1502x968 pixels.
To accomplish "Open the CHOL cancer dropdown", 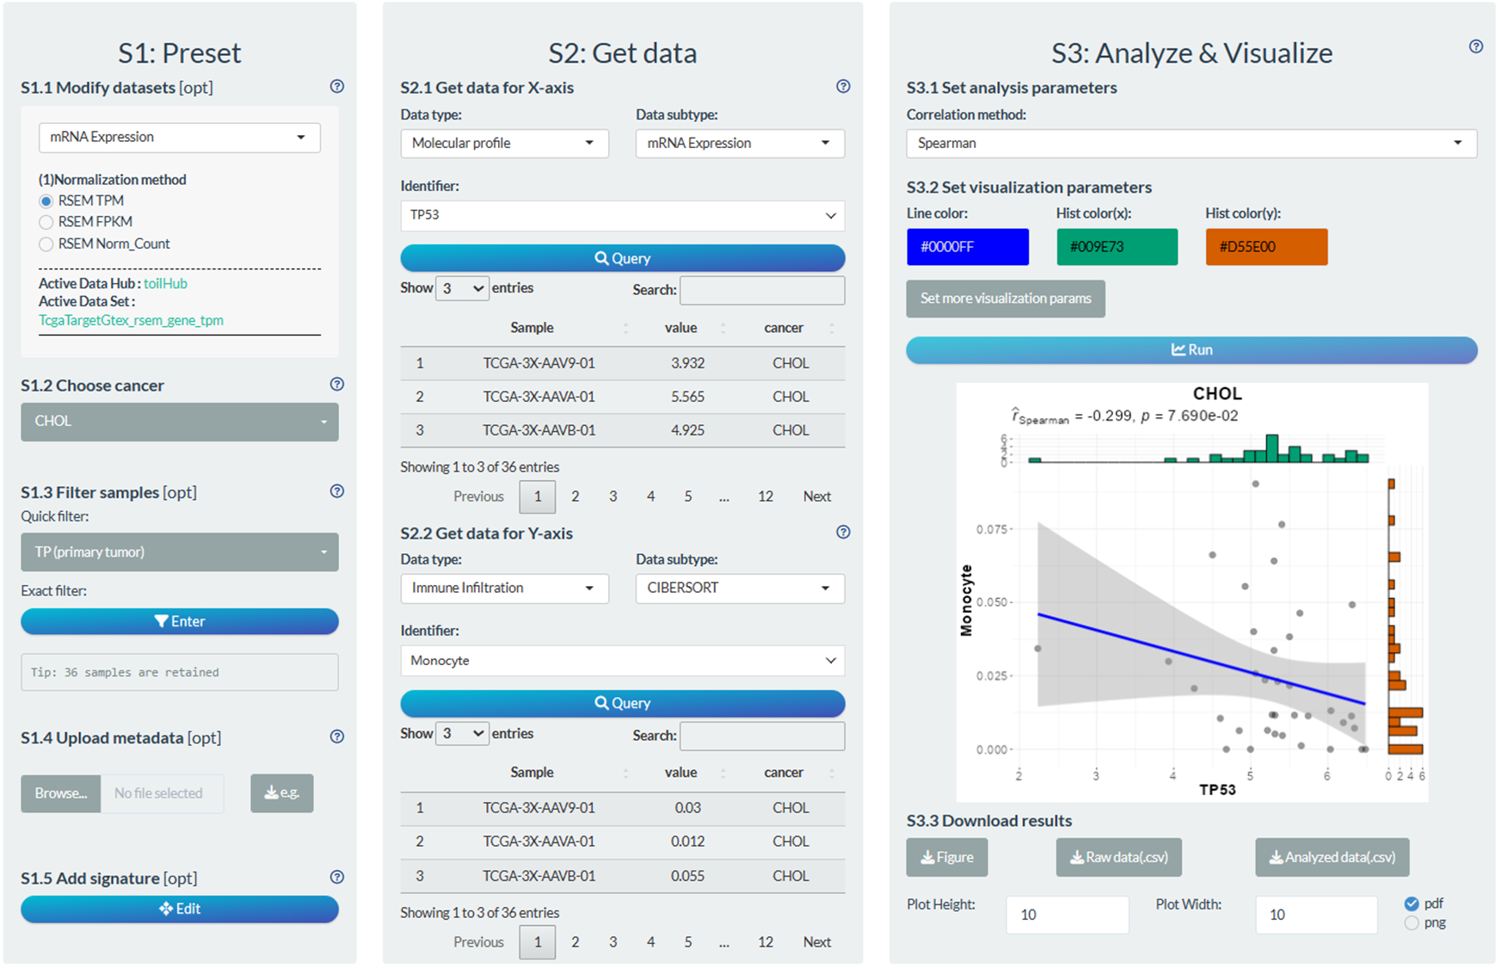I will click(179, 422).
